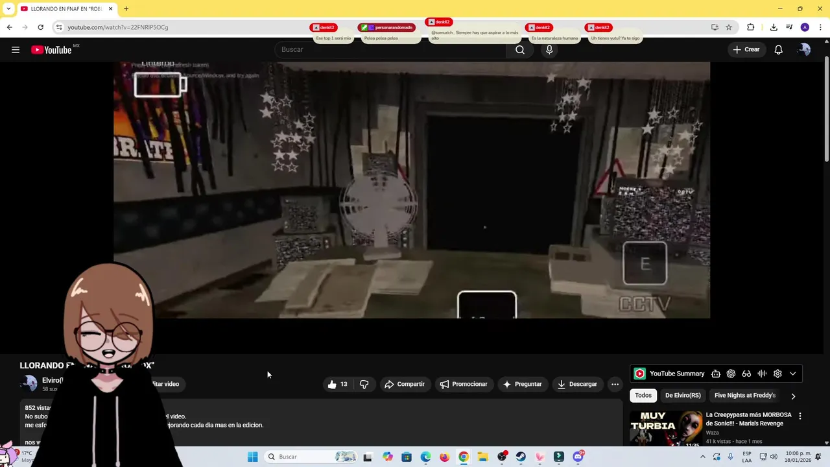Reload the page in the browser
The image size is (830, 467).
click(40, 27)
